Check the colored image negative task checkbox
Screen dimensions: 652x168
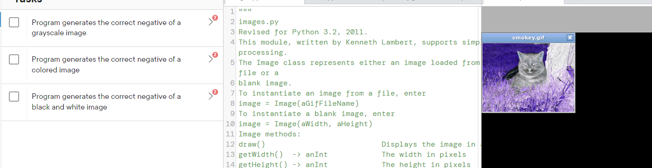click(14, 59)
